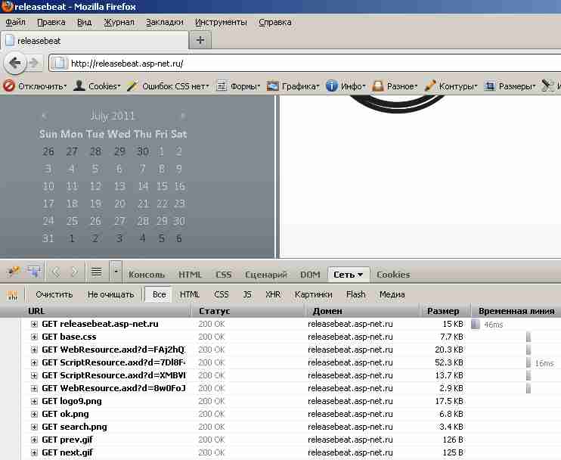The height and width of the screenshot is (460, 561).
Task: Filter network requests by JS
Action: [x=247, y=294]
